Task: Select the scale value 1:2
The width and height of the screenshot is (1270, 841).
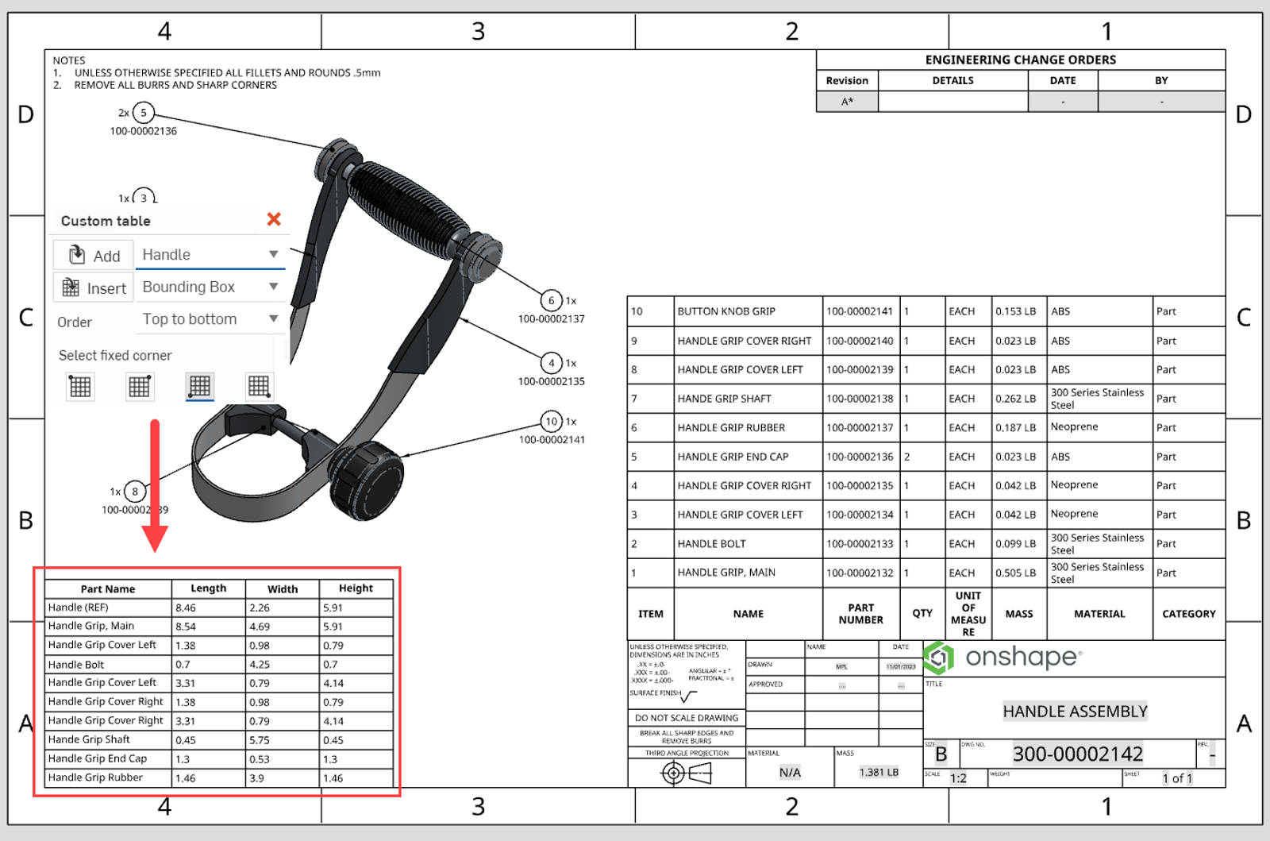Action: pos(959,778)
